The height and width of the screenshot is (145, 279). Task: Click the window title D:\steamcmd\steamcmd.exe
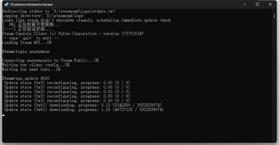[31, 4]
